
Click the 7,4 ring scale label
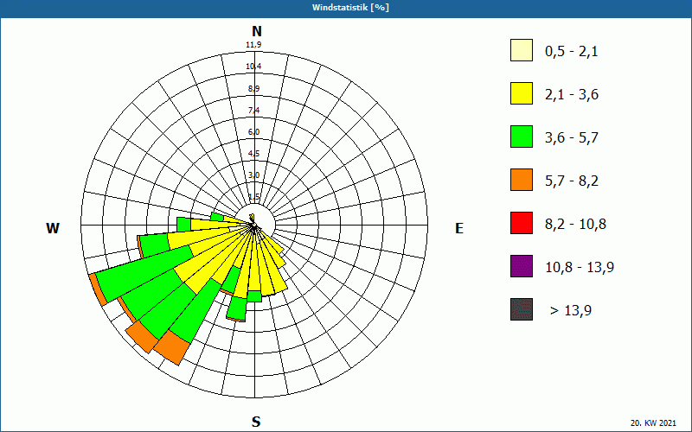253,111
